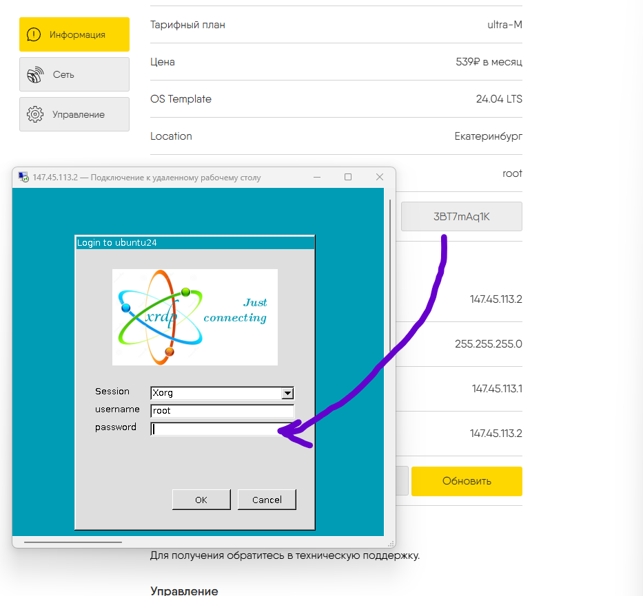Open the Сеть sidebar tab
The height and width of the screenshot is (596, 643).
click(74, 74)
